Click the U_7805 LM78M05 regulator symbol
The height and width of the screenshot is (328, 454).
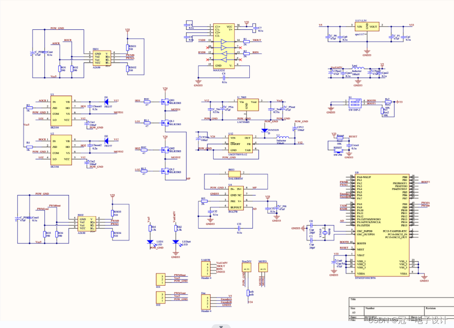point(248,105)
